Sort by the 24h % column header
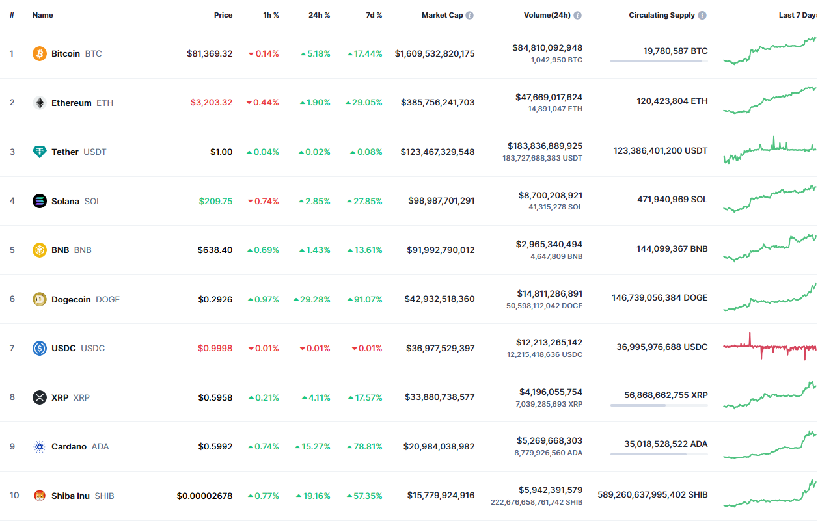The width and height of the screenshot is (833, 521). 320,15
